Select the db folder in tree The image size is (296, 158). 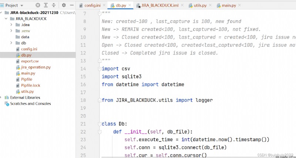pos(24,43)
